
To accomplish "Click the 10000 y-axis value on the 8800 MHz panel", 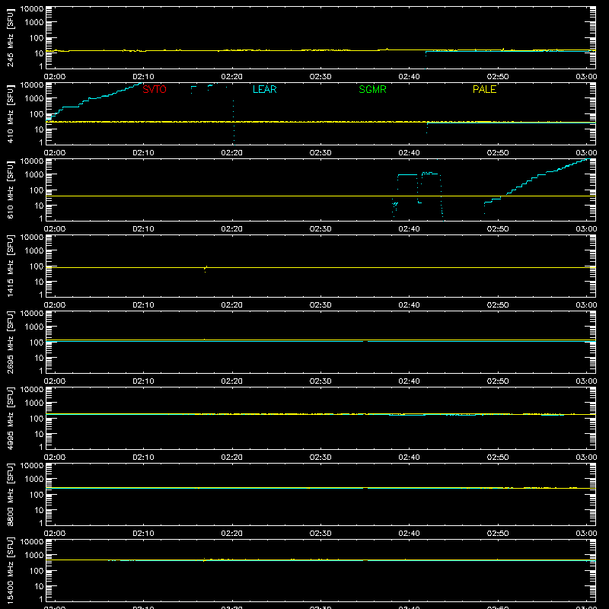I will [x=32, y=466].
